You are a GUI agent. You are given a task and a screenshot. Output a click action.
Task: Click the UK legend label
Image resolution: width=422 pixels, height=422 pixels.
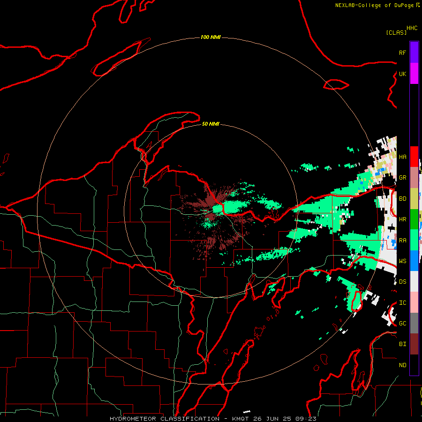[402, 74]
